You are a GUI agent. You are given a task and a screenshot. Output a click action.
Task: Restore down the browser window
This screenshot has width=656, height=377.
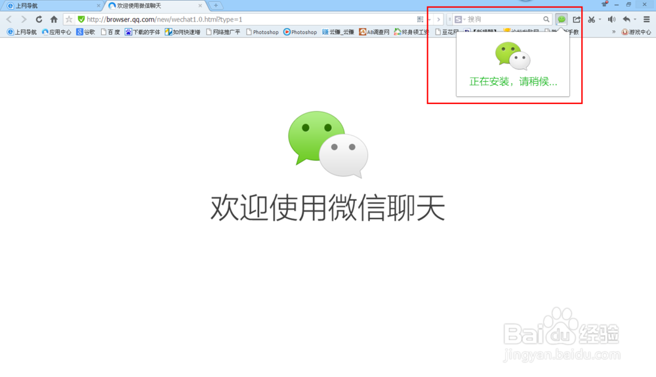[628, 5]
